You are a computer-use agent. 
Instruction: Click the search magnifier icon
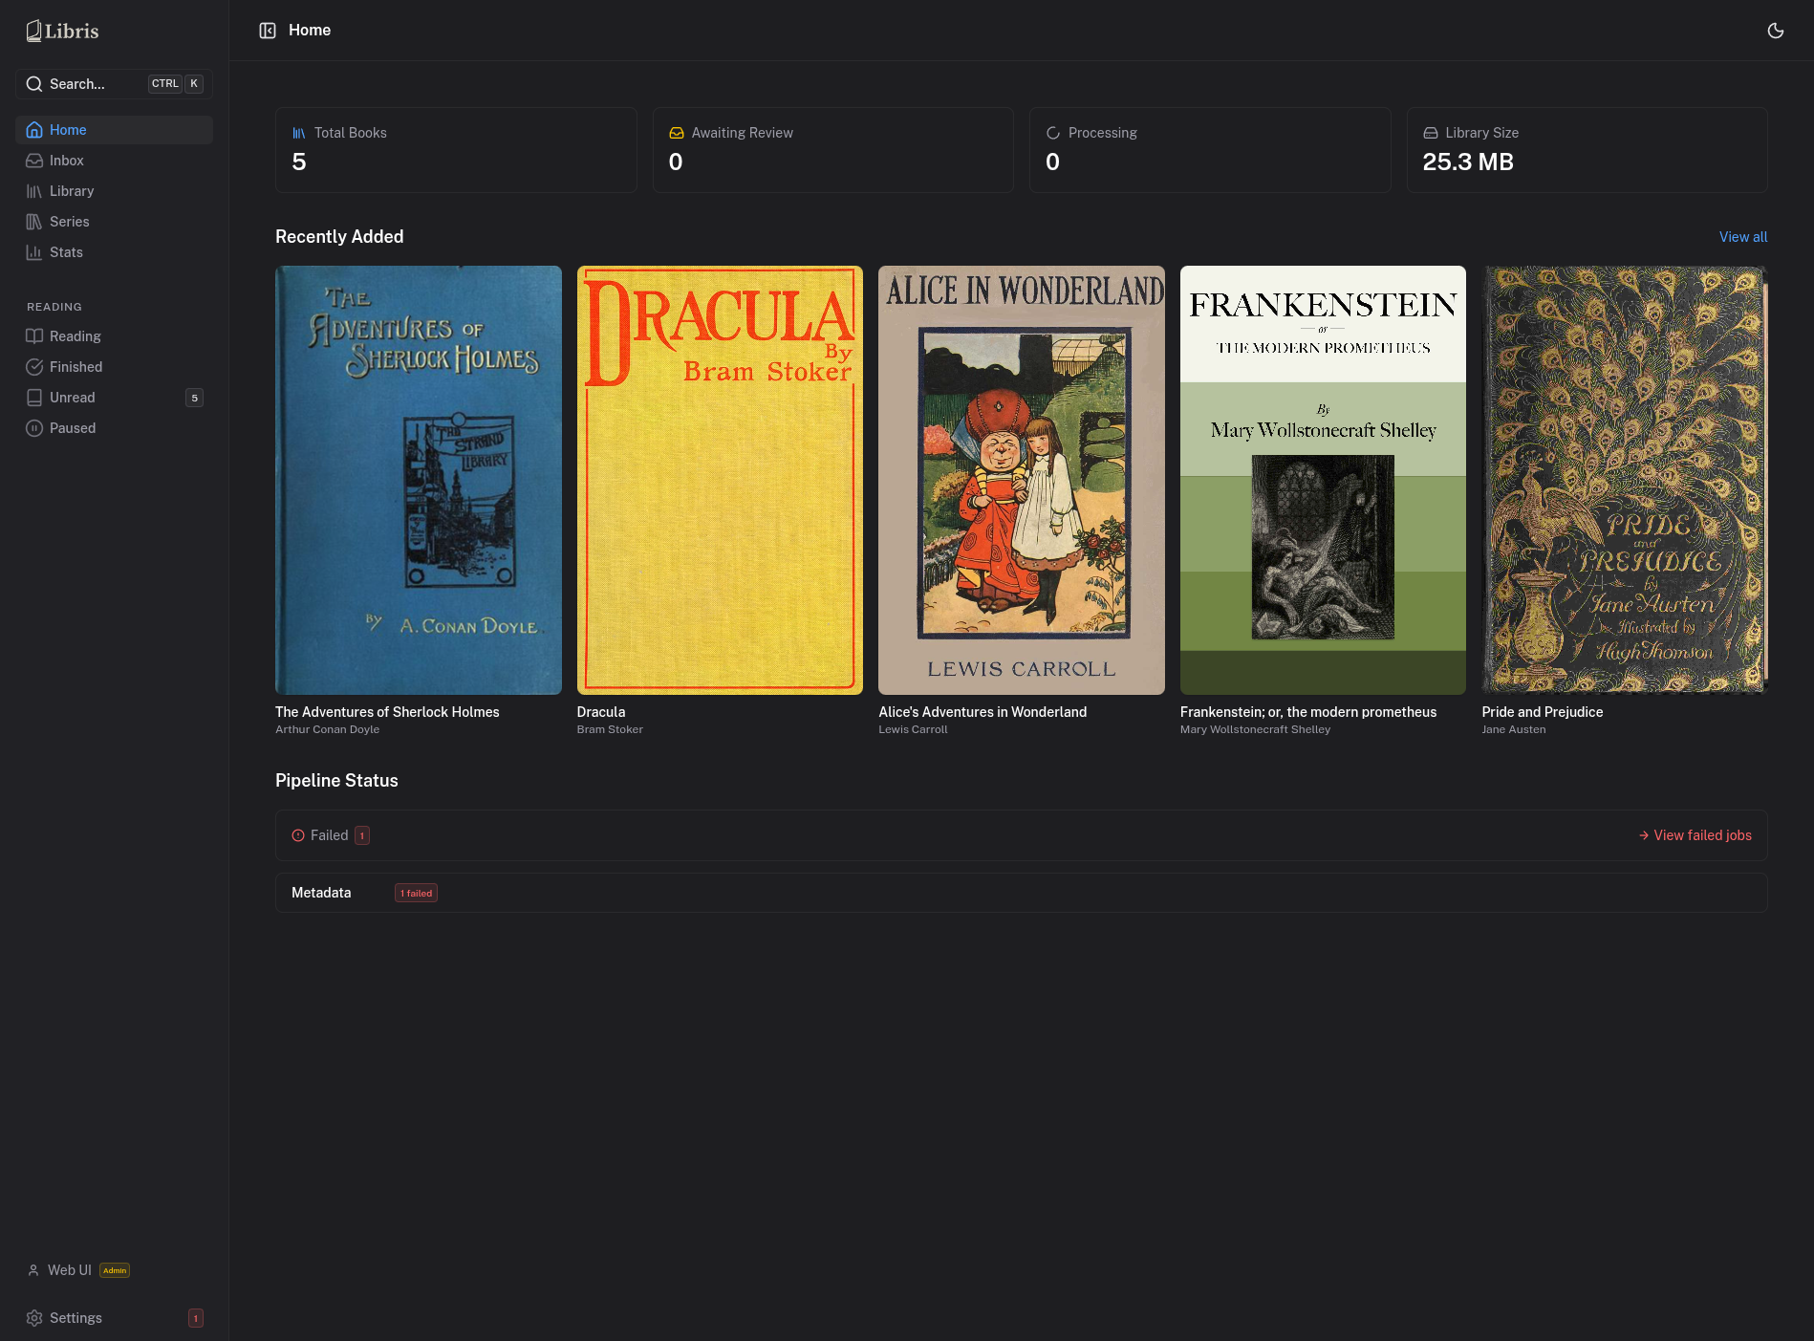pyautogui.click(x=34, y=84)
